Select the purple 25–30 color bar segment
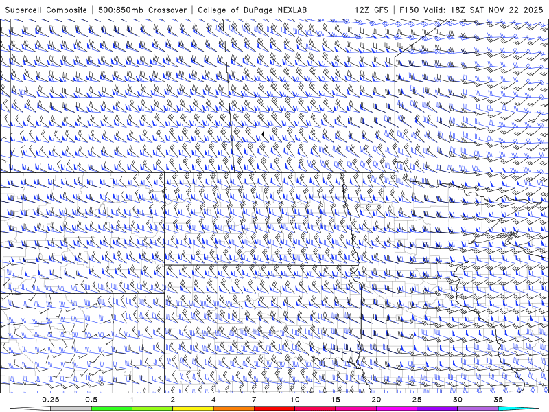Viewport: 549px width, 412px height. [437, 409]
